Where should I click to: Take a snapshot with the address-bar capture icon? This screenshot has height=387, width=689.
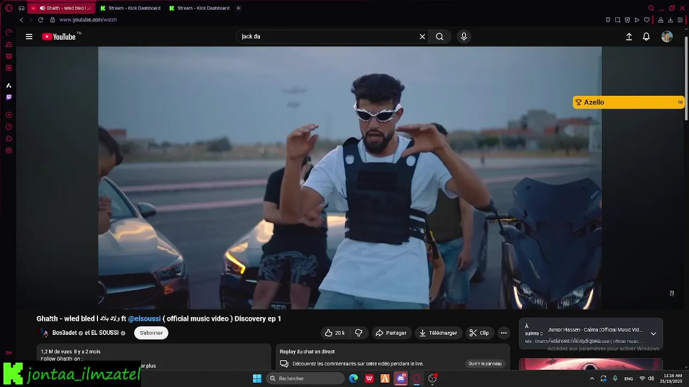tap(617, 20)
